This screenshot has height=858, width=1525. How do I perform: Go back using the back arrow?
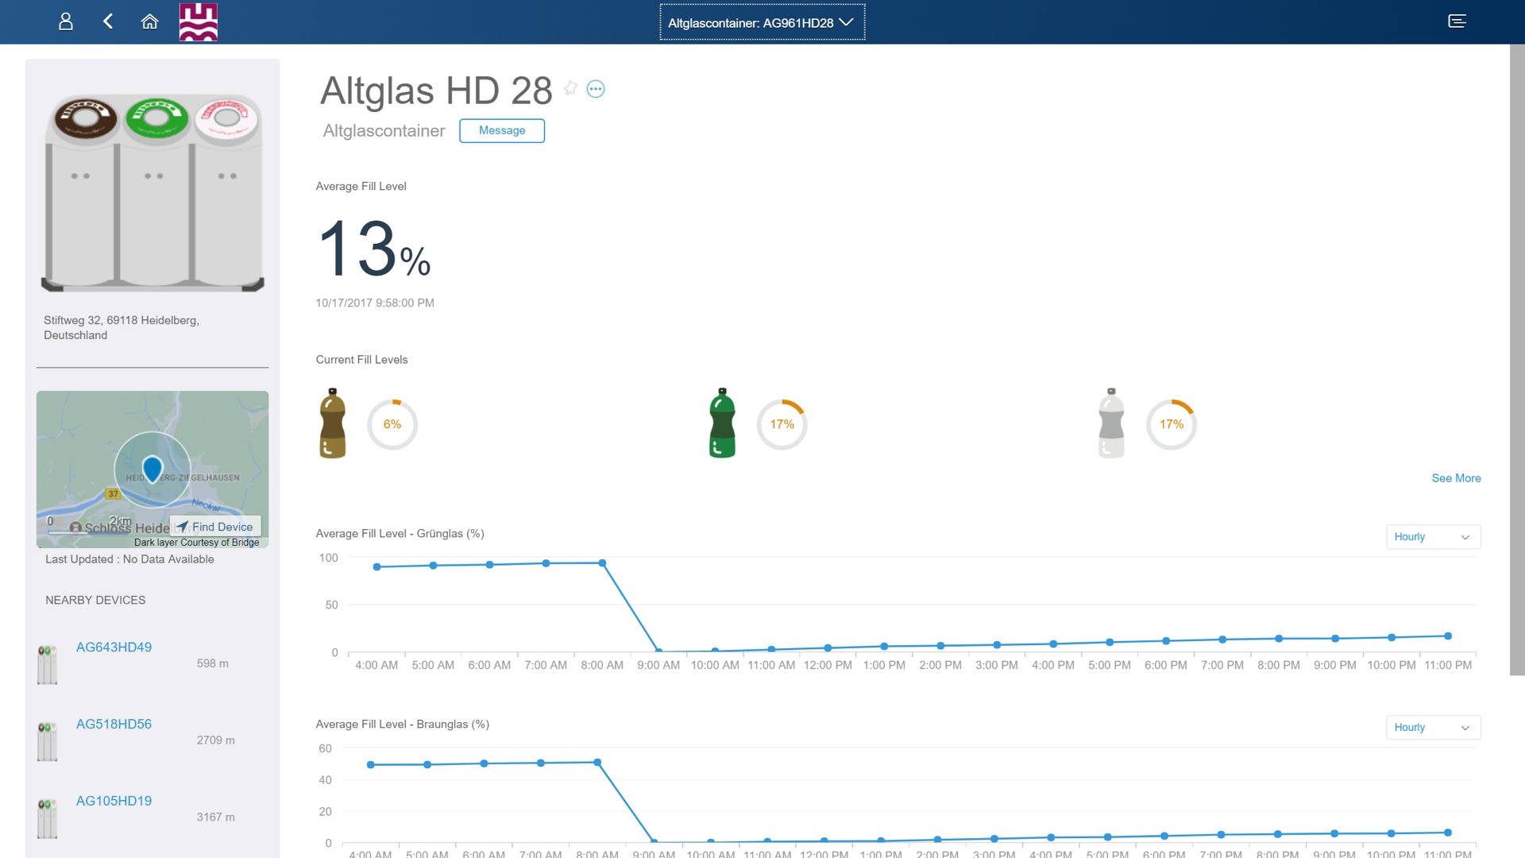pos(108,21)
